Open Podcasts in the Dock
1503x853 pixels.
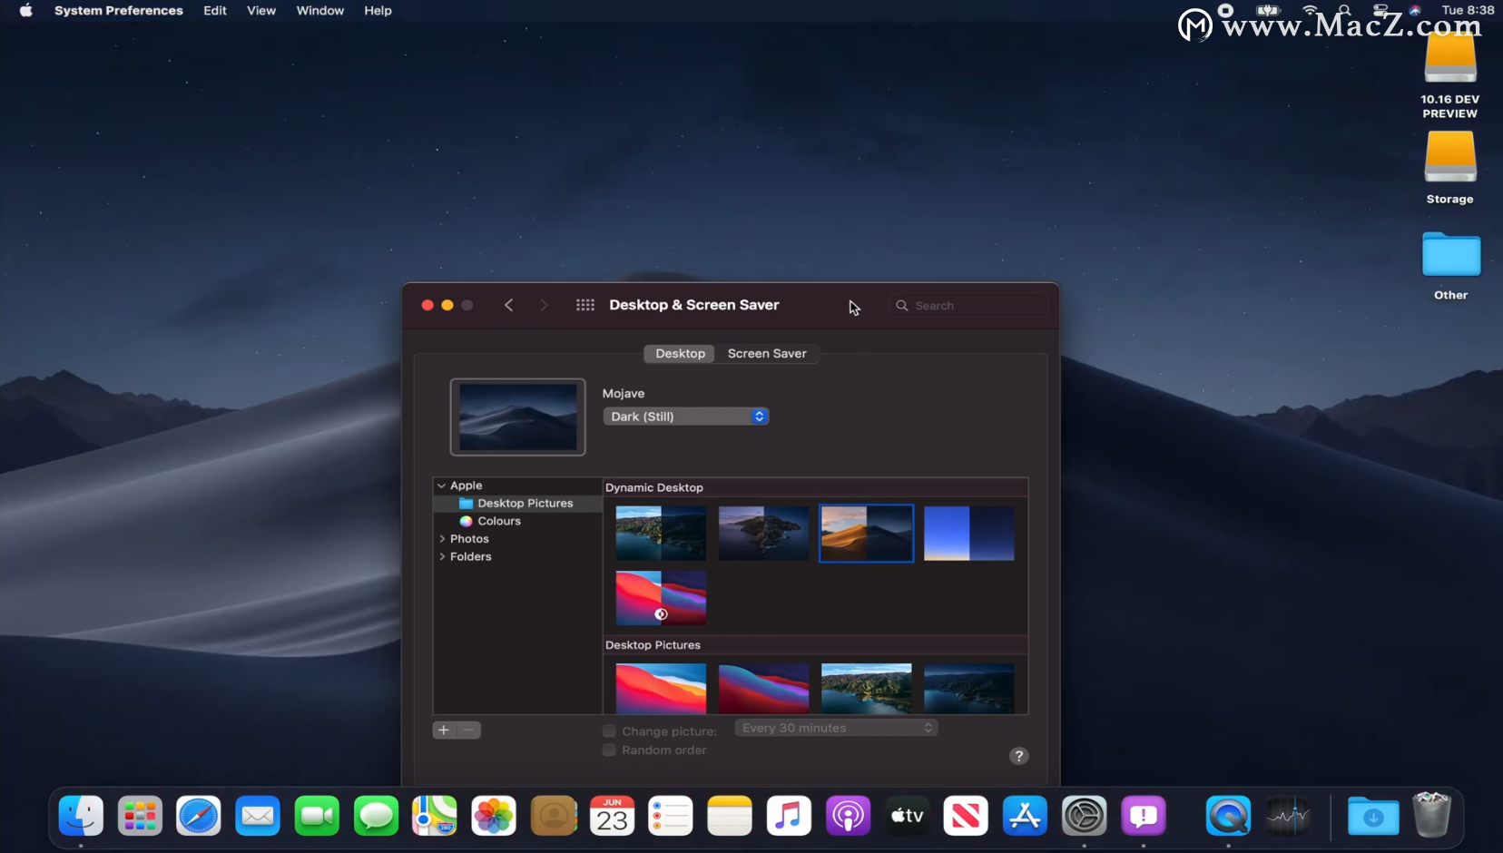(x=849, y=816)
